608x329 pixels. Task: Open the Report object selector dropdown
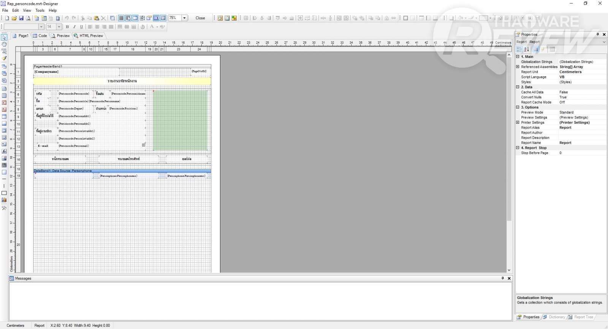[x=604, y=42]
